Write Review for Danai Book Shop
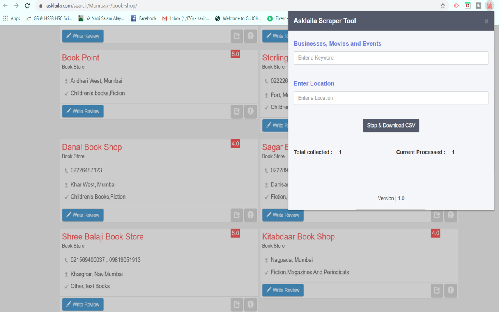499x312 pixels. coord(83,215)
